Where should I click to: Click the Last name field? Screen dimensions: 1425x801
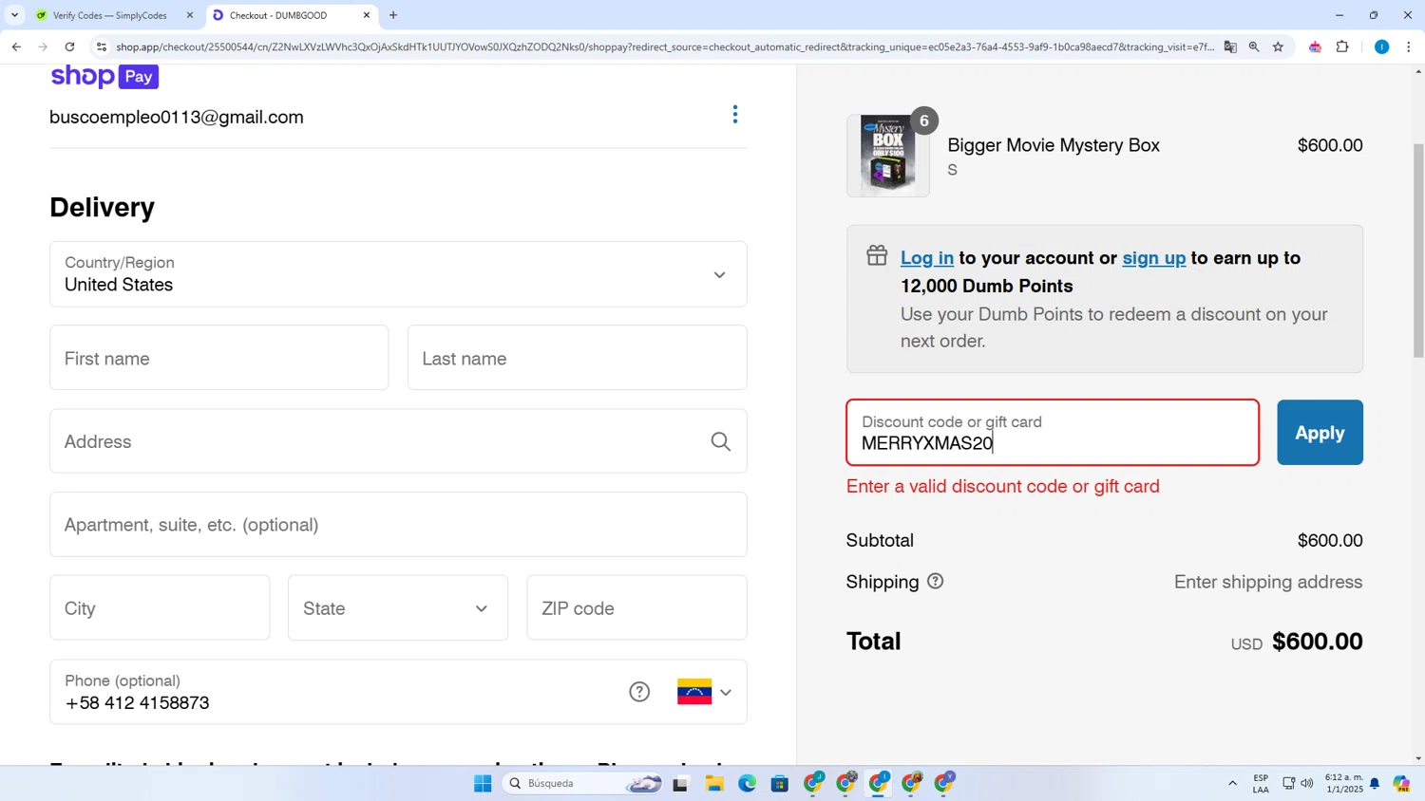(x=577, y=358)
